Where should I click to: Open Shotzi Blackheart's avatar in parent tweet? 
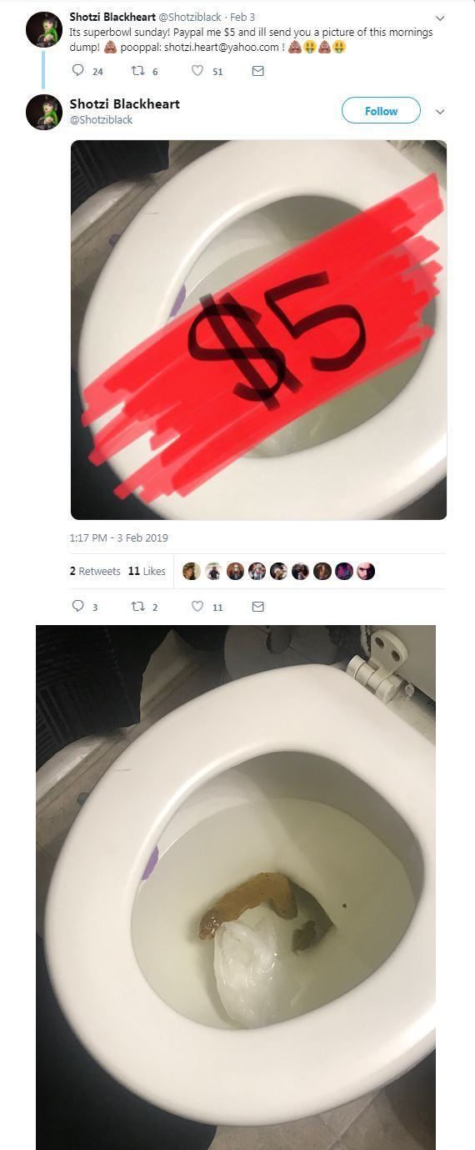pos(44,29)
